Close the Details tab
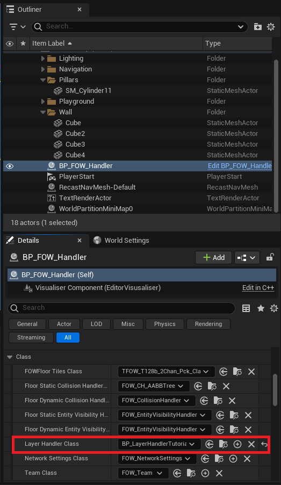281x485 pixels. (x=80, y=240)
